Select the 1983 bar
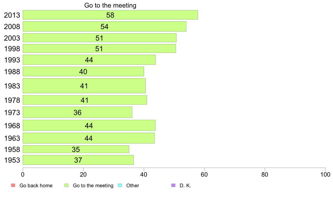Image resolution: width=333 pixels, height=206 pixels. (x=84, y=86)
